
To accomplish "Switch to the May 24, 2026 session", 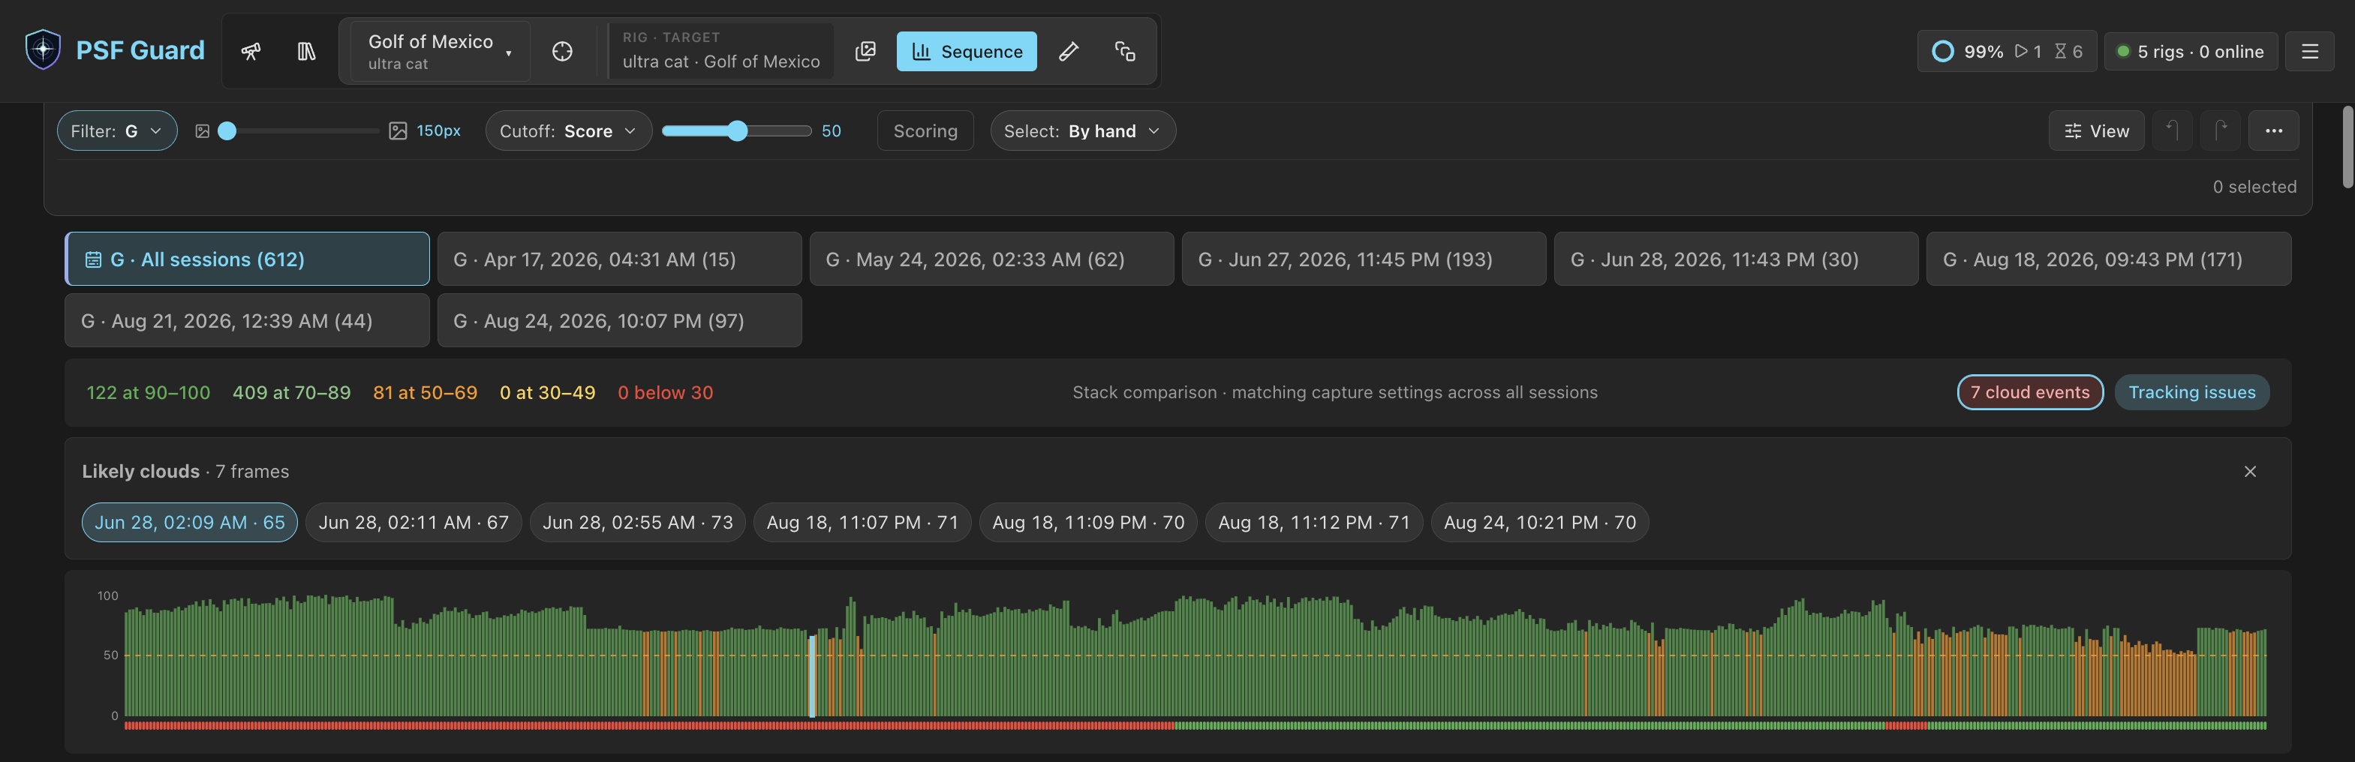I will tap(991, 259).
